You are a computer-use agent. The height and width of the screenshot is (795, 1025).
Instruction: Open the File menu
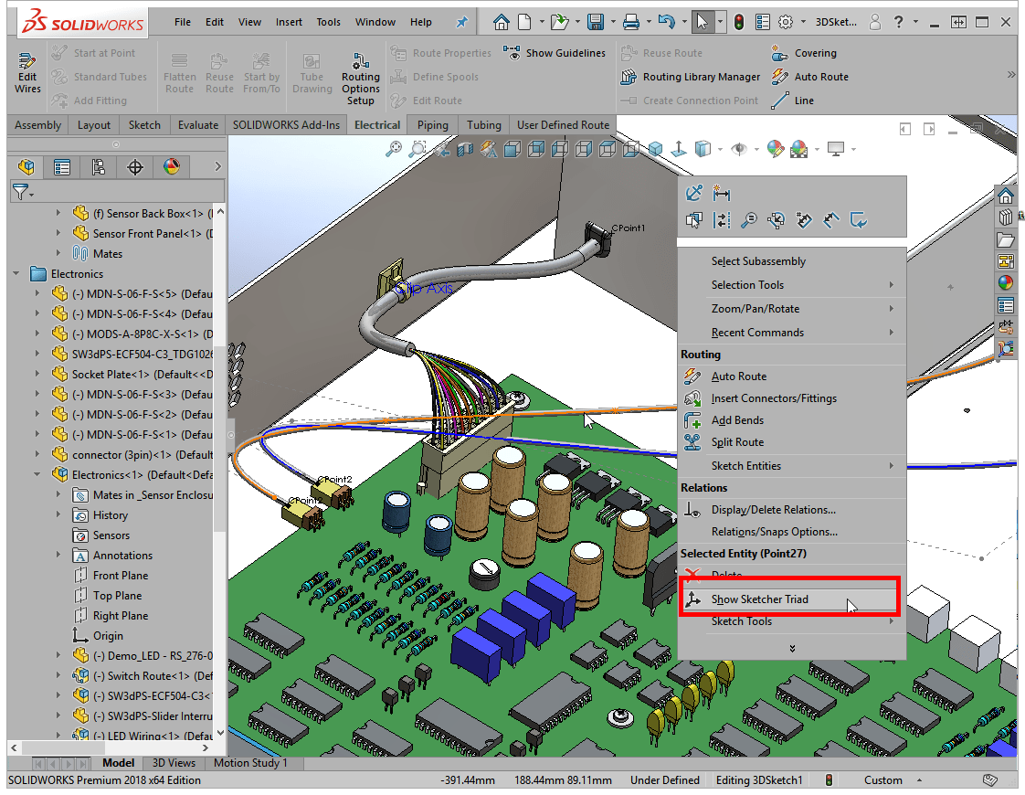click(x=183, y=22)
